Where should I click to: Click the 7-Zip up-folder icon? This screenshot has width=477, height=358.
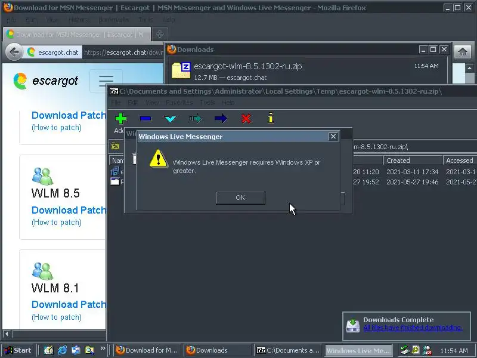tap(115, 146)
